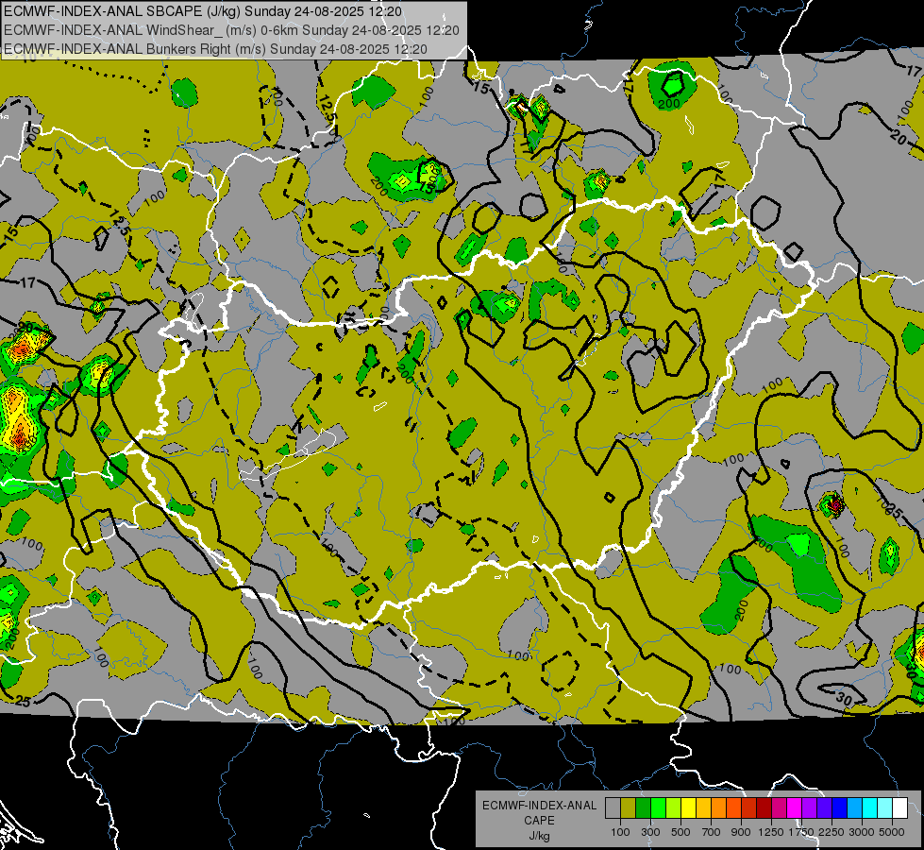The width and height of the screenshot is (924, 850).
Task: Select the purple legend swatch
Action: point(810,808)
